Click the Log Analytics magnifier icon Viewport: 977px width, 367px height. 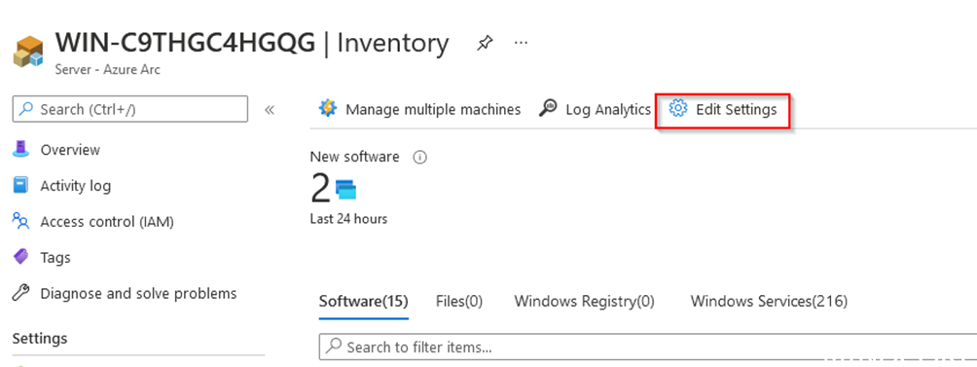tap(548, 108)
